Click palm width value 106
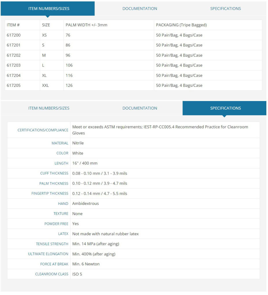This screenshot has height=295, width=268. (69, 65)
